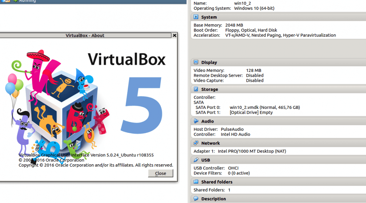Click the Display section icon
The width and height of the screenshot is (366, 203).
196,62
